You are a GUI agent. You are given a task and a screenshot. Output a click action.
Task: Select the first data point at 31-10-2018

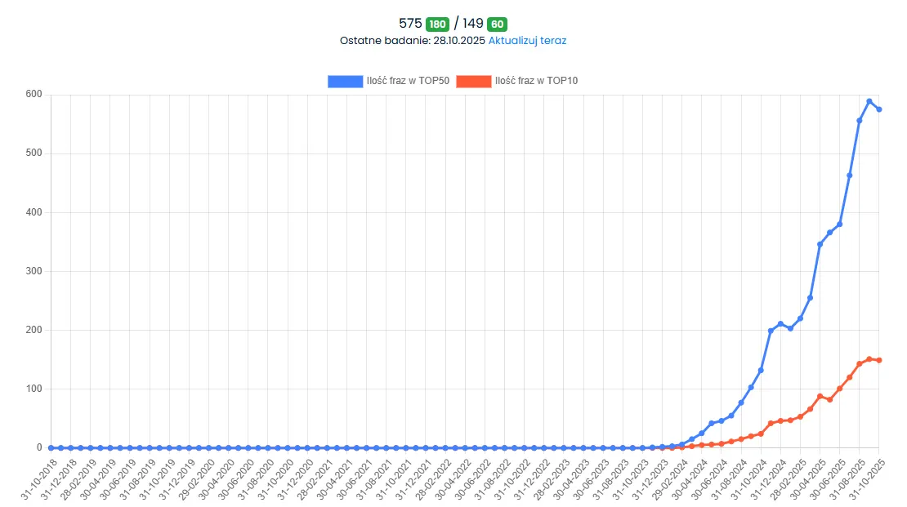[51, 447]
